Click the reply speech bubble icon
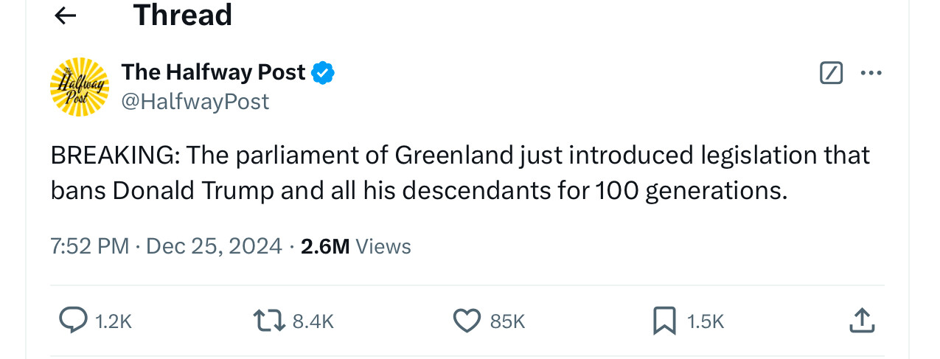Viewport: 940px width, 359px height. click(x=72, y=320)
